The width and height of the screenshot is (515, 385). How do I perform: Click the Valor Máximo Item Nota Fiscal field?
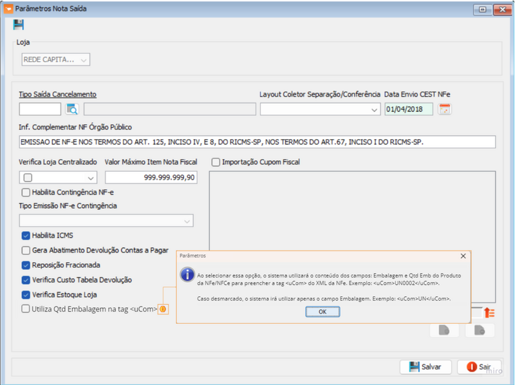151,177
